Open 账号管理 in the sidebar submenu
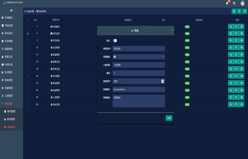248x159 pixels. (x=11, y=111)
